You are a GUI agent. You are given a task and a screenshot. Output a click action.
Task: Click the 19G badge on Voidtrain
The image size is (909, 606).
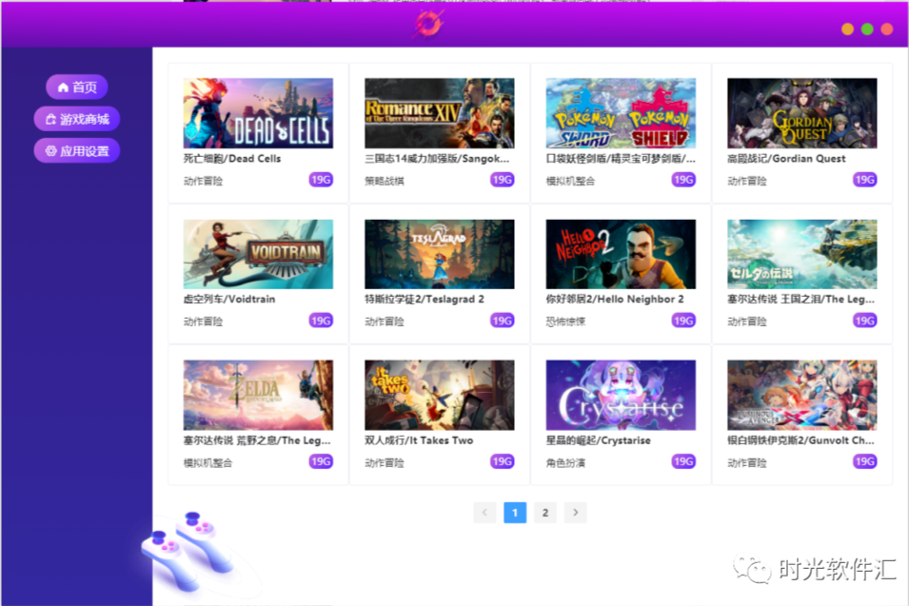[x=321, y=321]
